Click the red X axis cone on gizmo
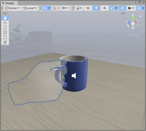146x131 pixels. (x=136, y=22)
